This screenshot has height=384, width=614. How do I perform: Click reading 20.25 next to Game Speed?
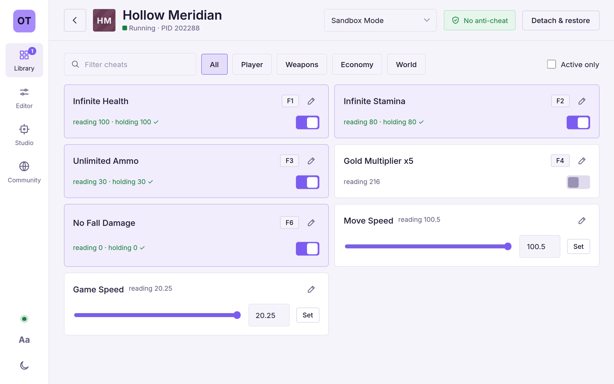150,288
